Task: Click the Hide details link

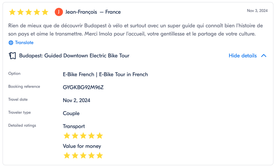Action: pos(243,56)
